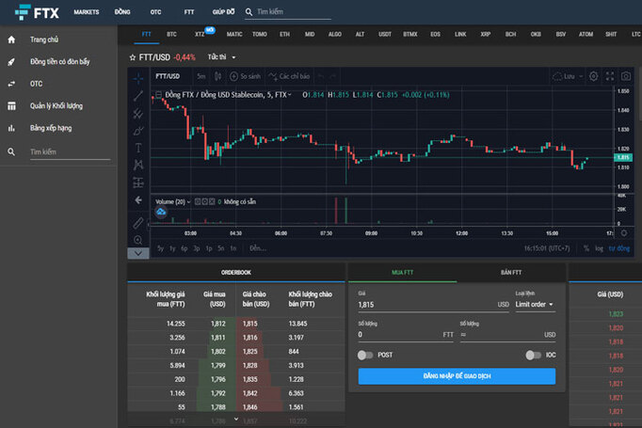Click Các chỉ báo indicators button
Image resolution: width=642 pixels, height=428 pixels.
click(289, 76)
